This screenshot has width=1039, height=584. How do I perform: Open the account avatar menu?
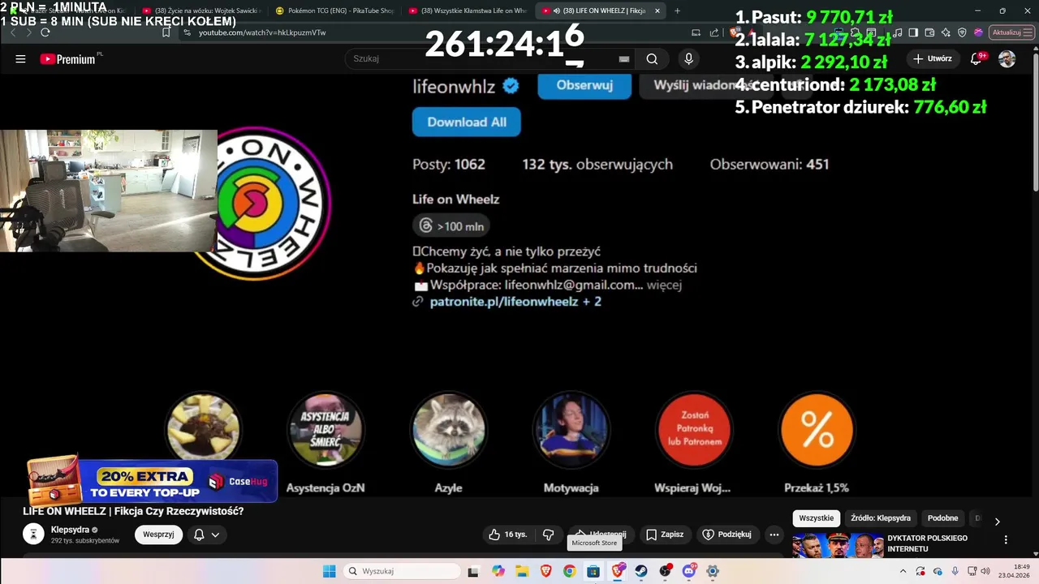(x=1007, y=58)
